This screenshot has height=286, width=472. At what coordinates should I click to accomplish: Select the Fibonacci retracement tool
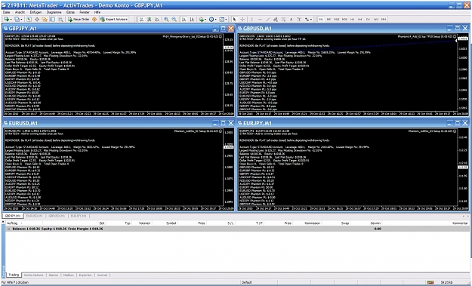pos(283,20)
